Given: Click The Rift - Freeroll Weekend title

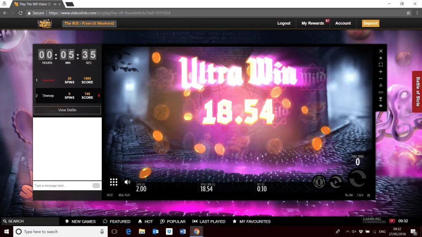Looking at the screenshot, I should 89,24.
